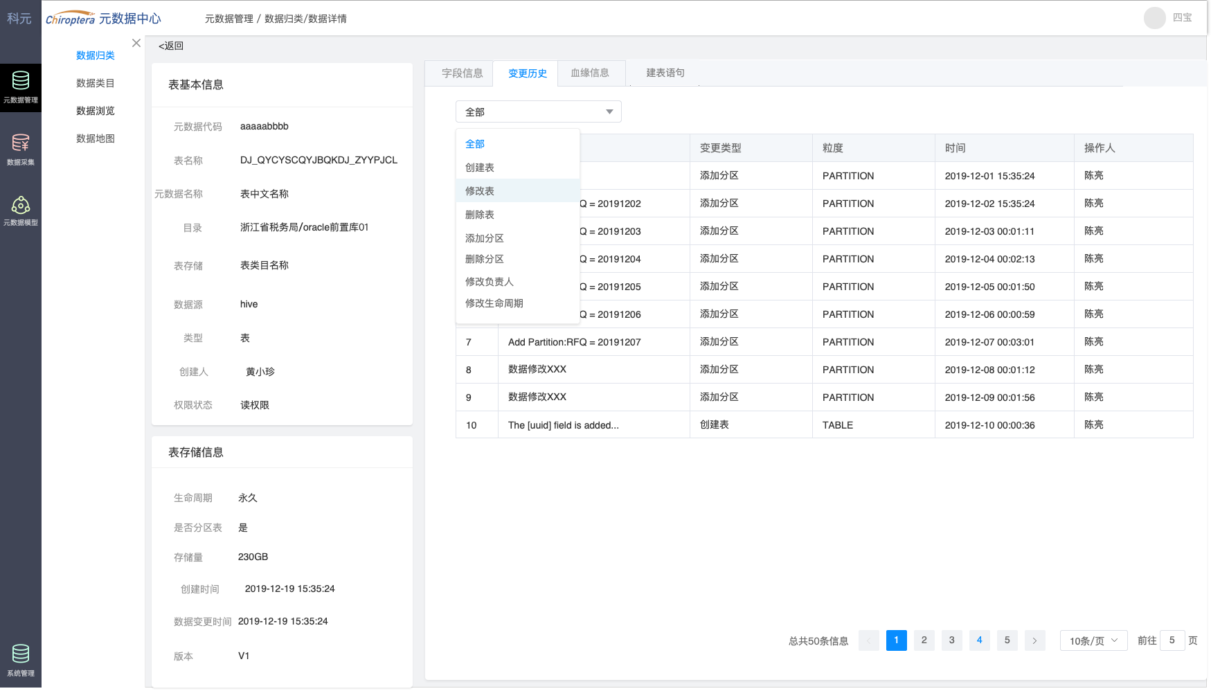Click 元数据管理 breadcrumb
Screen dimensions: 1211x691
(x=229, y=19)
